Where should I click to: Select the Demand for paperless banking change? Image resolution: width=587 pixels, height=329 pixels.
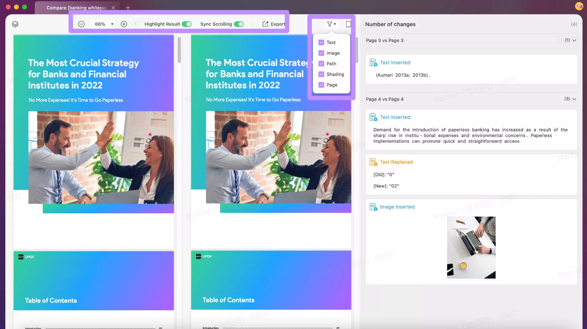coord(471,130)
